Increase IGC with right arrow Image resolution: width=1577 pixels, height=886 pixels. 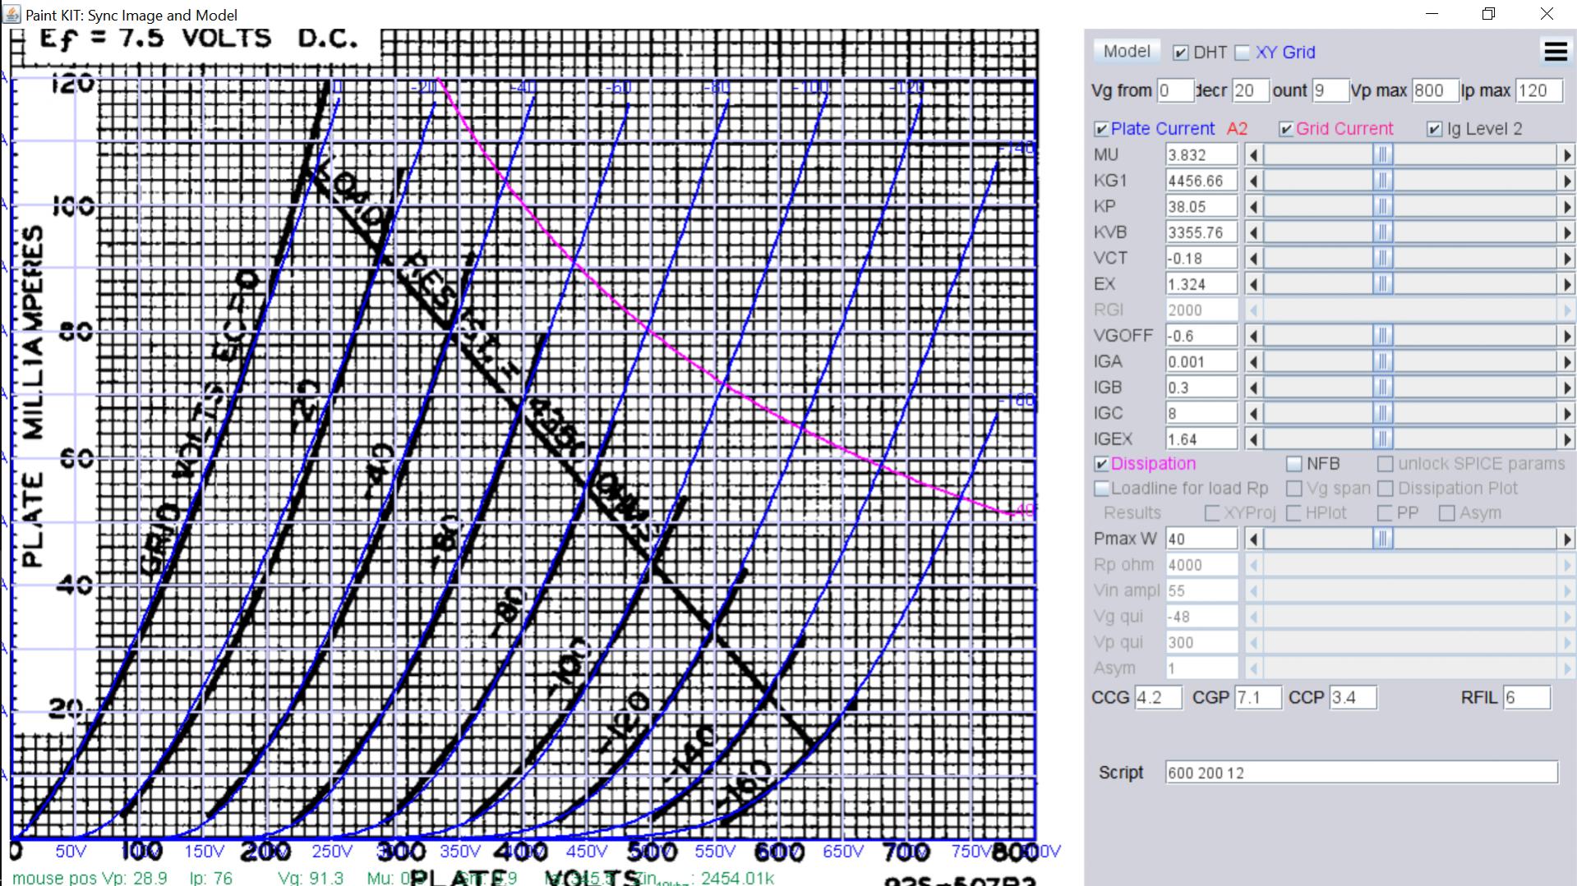coord(1567,413)
